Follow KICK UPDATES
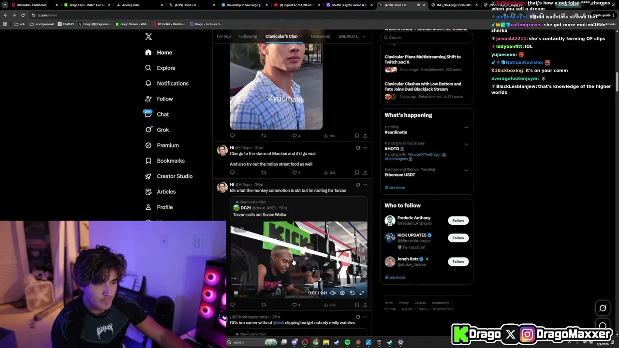 pyautogui.click(x=458, y=238)
